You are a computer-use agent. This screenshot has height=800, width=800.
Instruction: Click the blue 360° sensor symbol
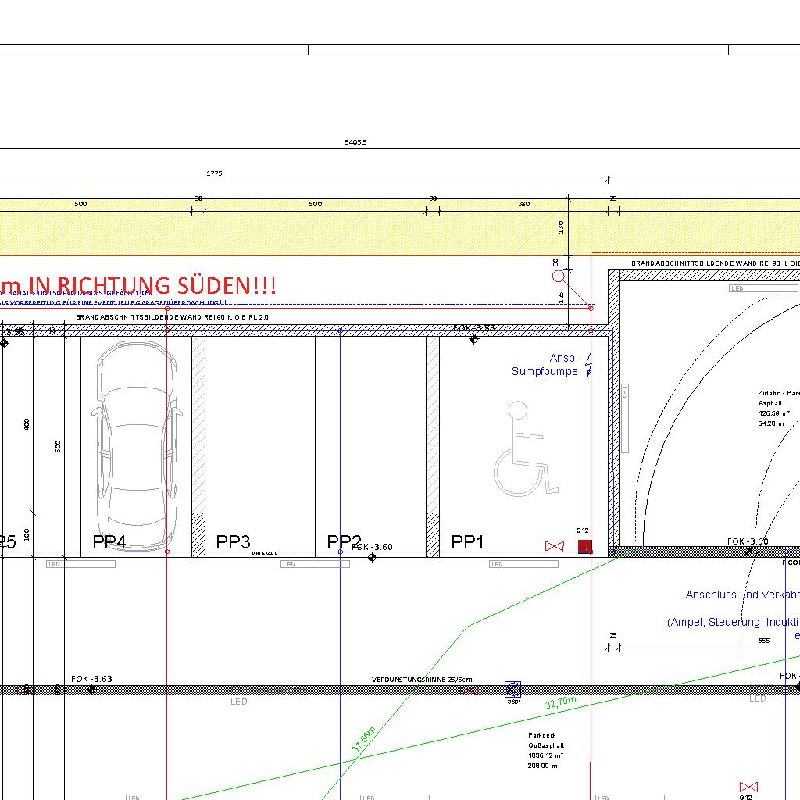512,688
